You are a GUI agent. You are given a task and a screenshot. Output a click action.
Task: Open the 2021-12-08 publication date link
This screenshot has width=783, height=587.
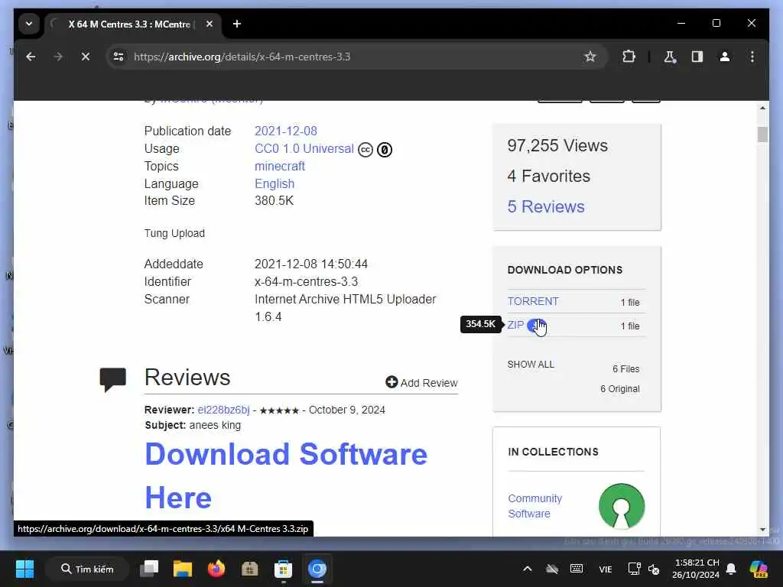tap(286, 131)
